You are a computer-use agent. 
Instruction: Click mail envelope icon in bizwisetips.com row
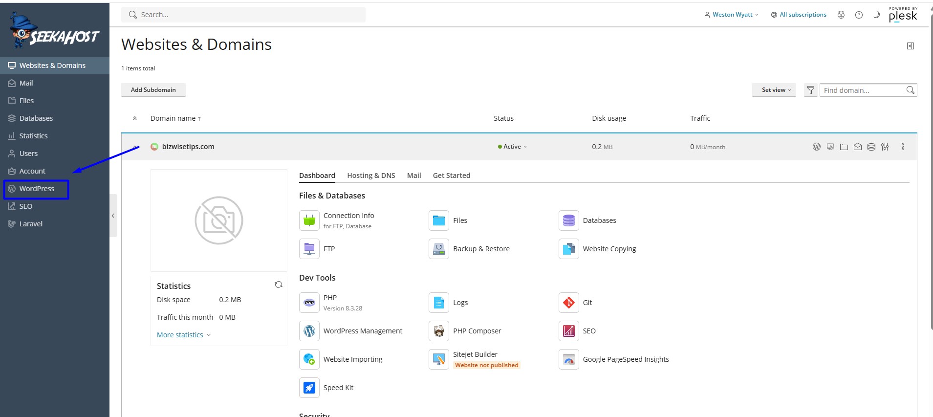click(858, 147)
